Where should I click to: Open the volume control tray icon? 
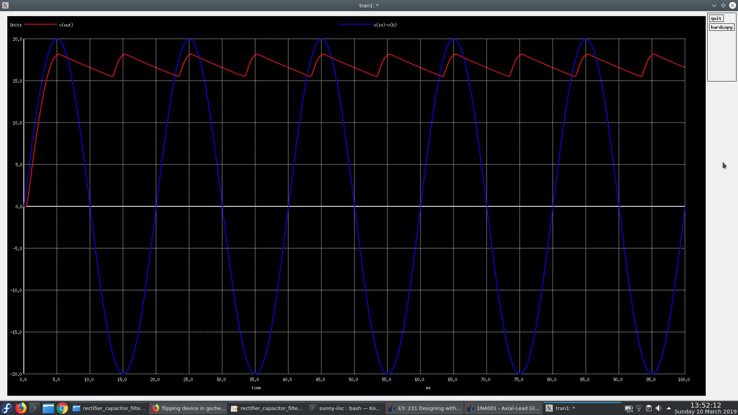point(658,408)
